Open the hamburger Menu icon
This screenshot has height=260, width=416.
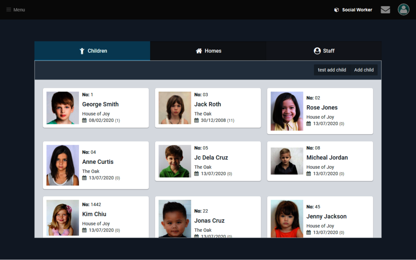9,10
